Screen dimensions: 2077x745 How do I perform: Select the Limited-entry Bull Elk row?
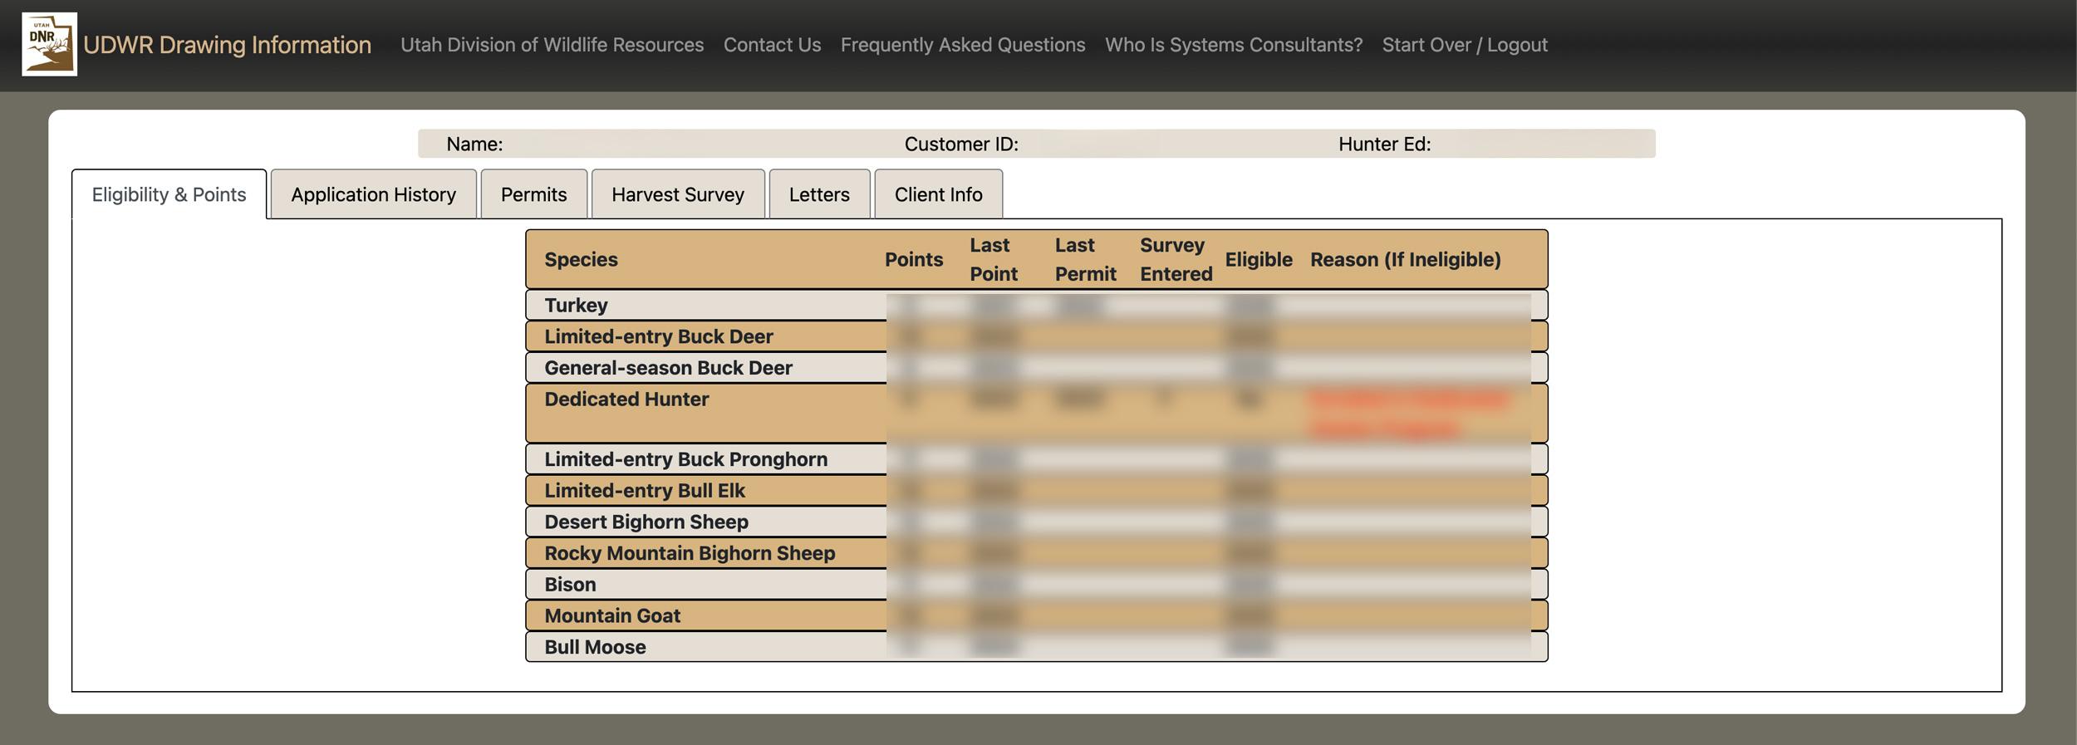click(1037, 491)
